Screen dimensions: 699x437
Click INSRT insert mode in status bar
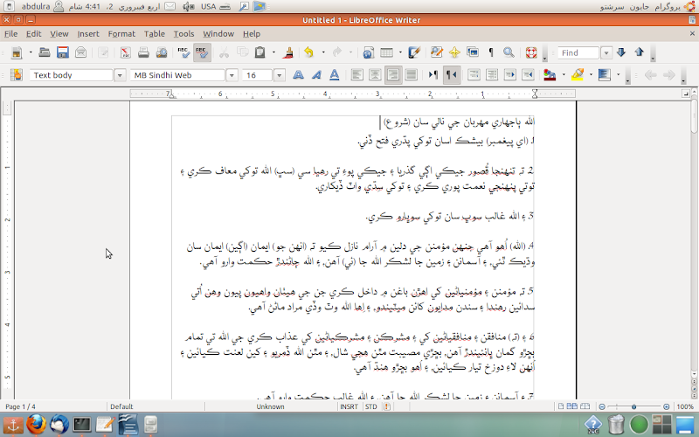click(349, 406)
